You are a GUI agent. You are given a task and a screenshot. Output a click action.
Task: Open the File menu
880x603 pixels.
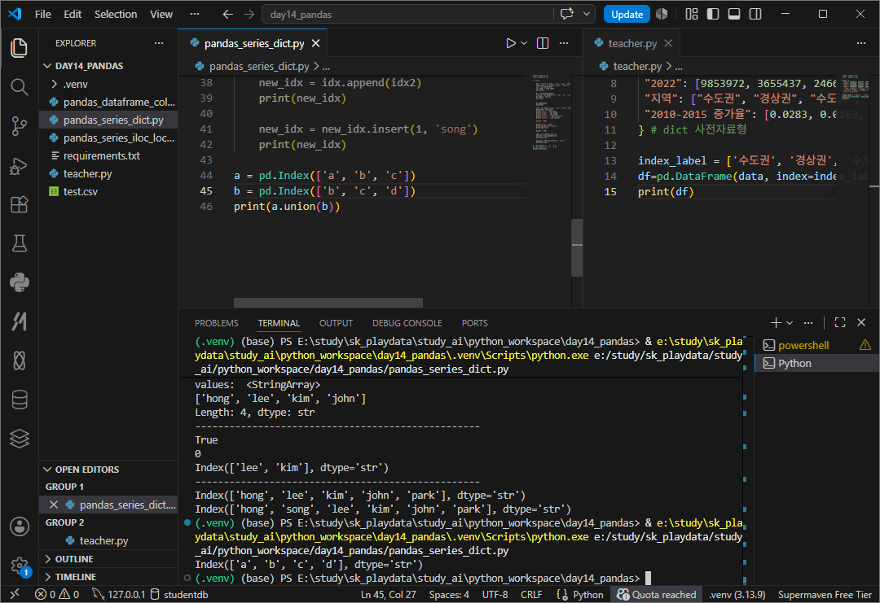(x=42, y=14)
